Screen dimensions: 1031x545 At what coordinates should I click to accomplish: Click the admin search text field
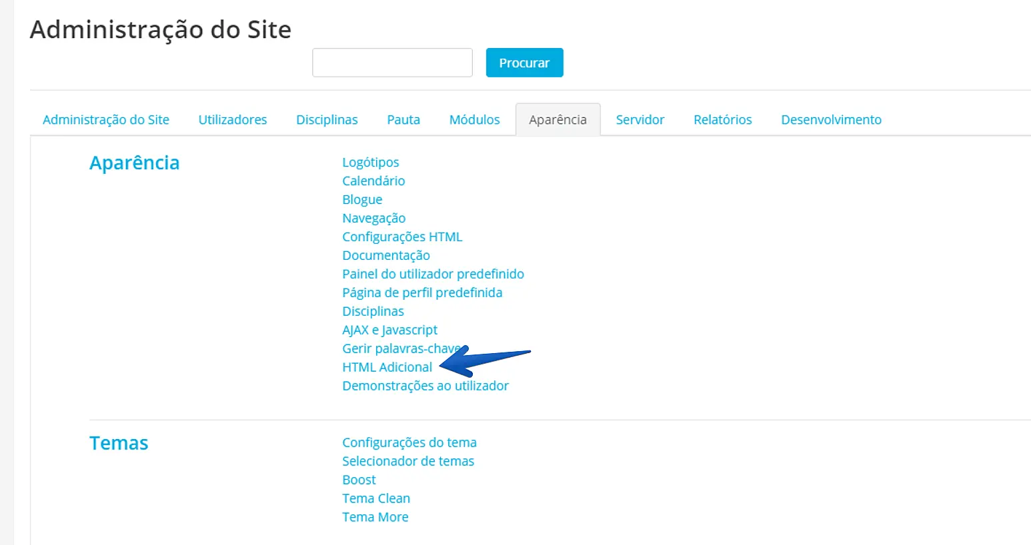point(392,63)
